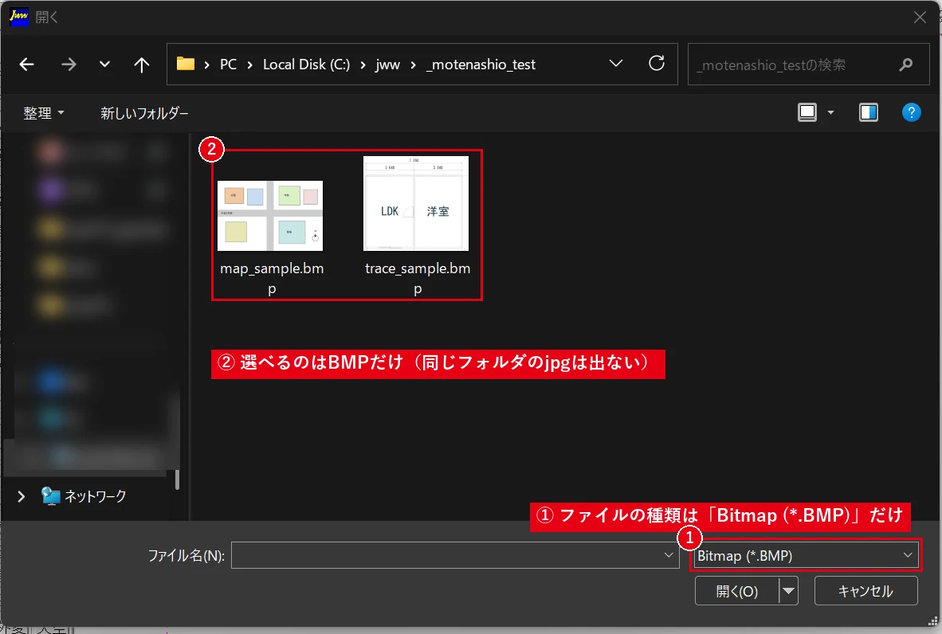The height and width of the screenshot is (634, 942).
Task: Change view with the view mode icon
Action: 807,112
